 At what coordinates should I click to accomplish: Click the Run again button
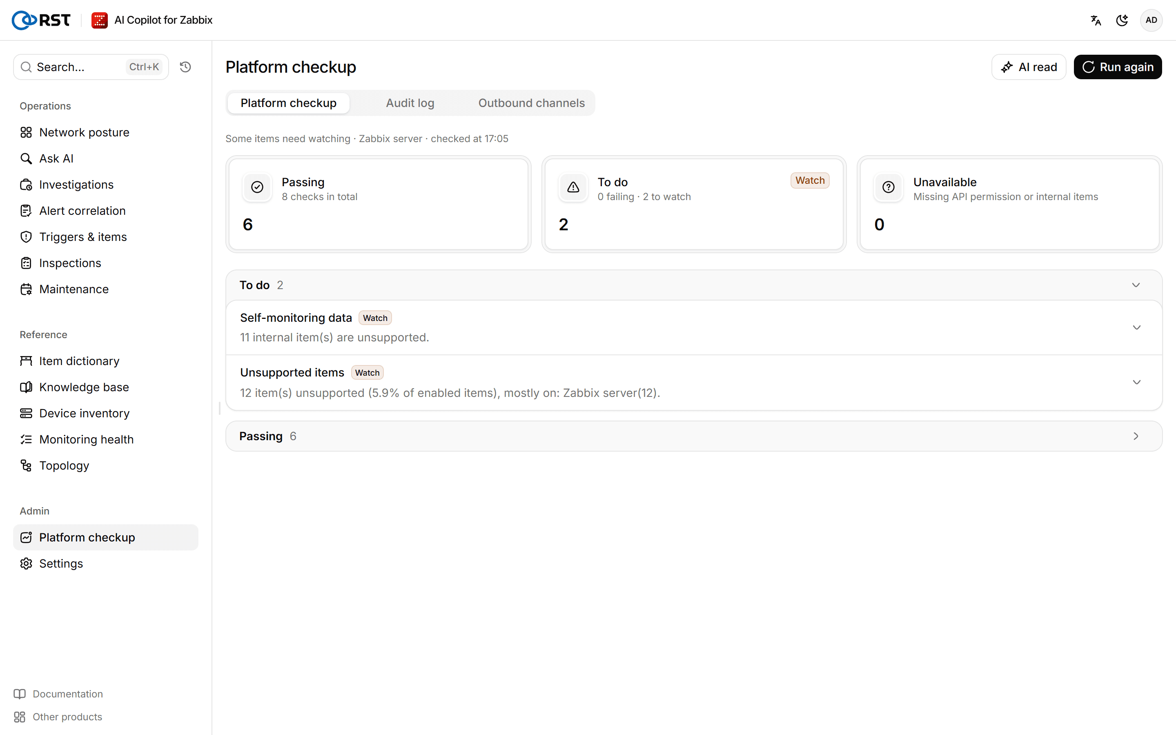click(1118, 67)
